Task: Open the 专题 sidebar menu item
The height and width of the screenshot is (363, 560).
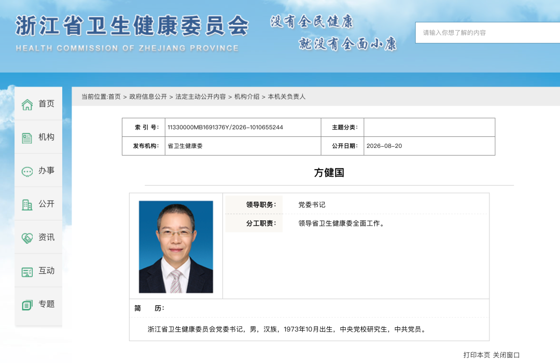Action: click(38, 304)
